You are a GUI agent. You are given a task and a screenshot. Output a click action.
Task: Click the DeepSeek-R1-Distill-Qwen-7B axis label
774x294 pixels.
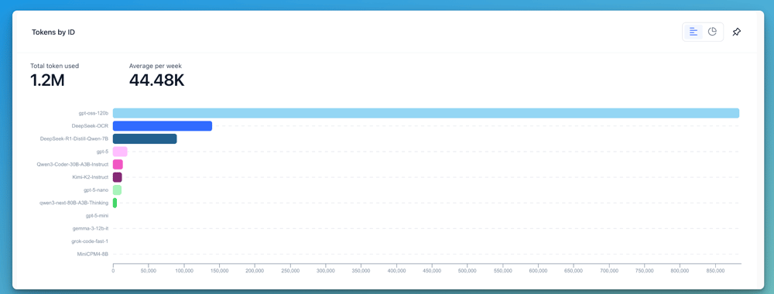pyautogui.click(x=74, y=138)
